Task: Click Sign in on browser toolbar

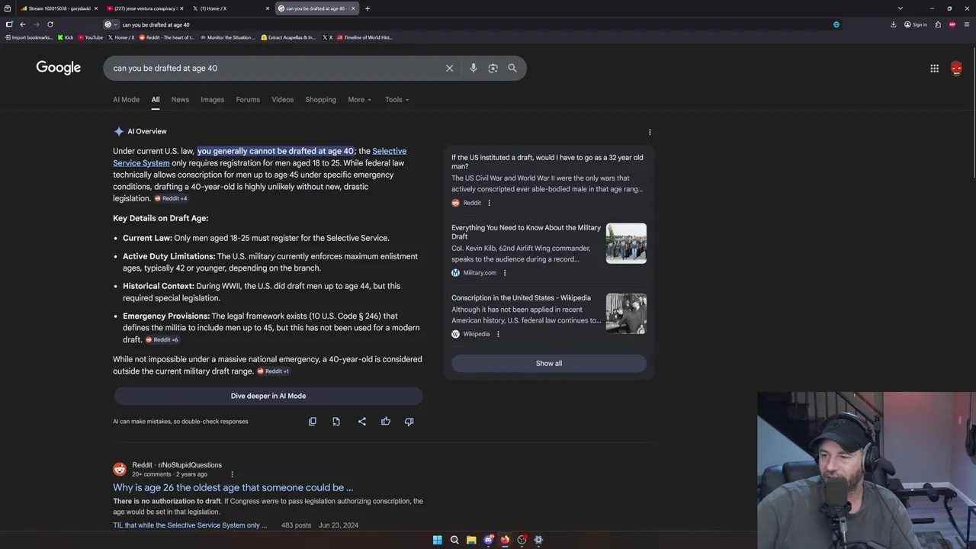Action: tap(916, 24)
